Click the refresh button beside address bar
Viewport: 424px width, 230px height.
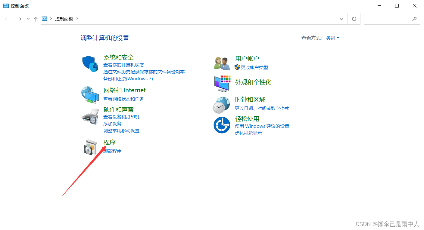(x=354, y=19)
